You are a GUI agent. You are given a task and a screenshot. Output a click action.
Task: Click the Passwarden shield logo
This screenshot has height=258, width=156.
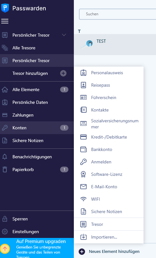tap(5, 8)
